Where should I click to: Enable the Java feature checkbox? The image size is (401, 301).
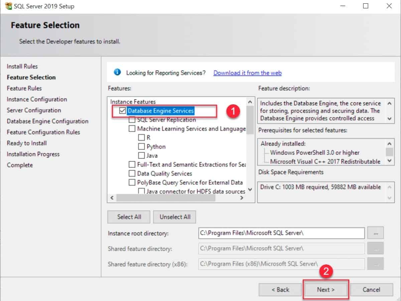pos(141,156)
